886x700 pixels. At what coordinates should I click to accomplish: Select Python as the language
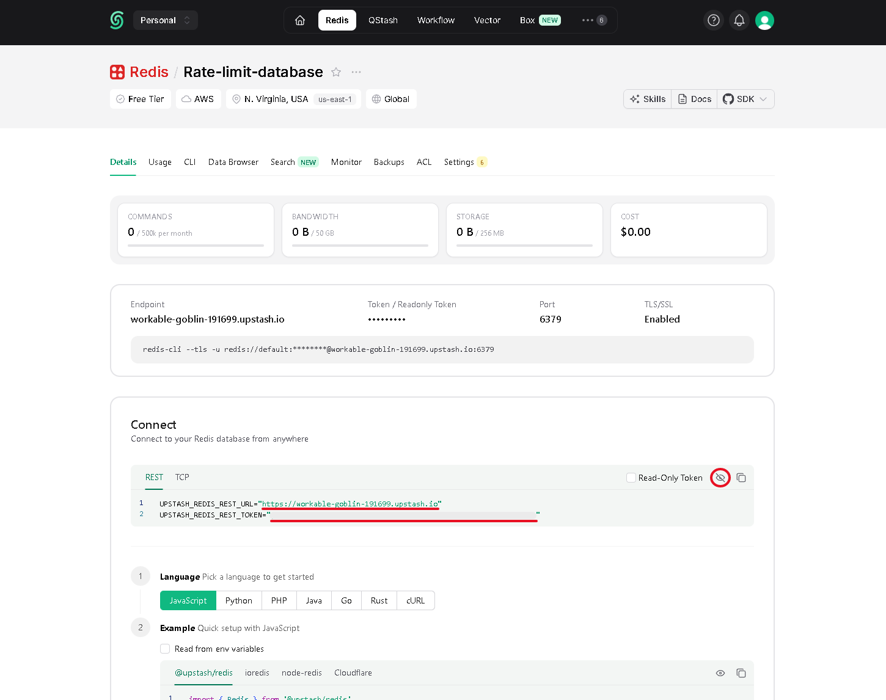pyautogui.click(x=239, y=600)
